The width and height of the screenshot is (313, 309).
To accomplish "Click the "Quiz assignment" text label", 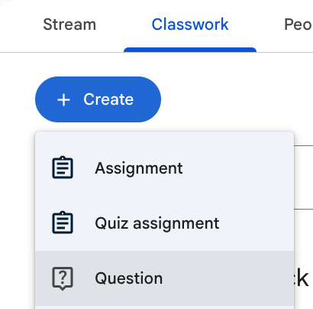I will click(157, 223).
